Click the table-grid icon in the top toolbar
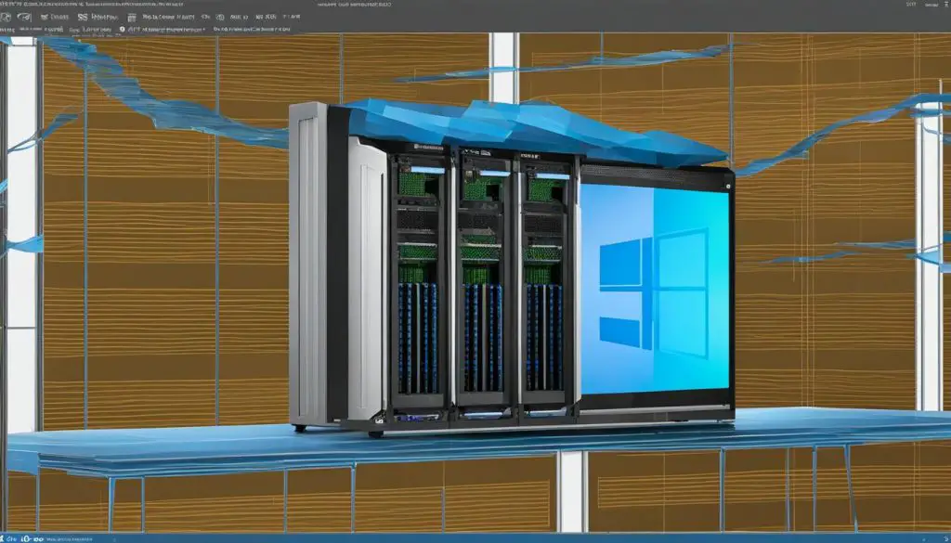951x543 pixels. pyautogui.click(x=132, y=18)
